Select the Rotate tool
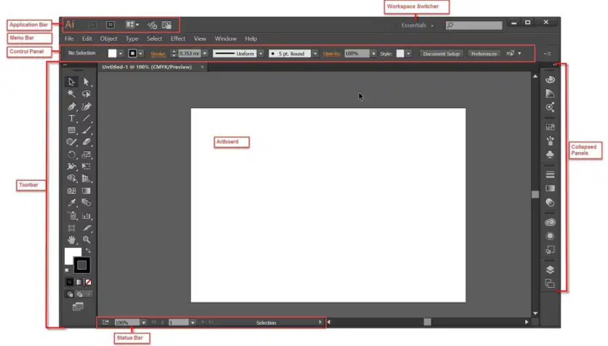This screenshot has height=346, width=608. click(71, 155)
